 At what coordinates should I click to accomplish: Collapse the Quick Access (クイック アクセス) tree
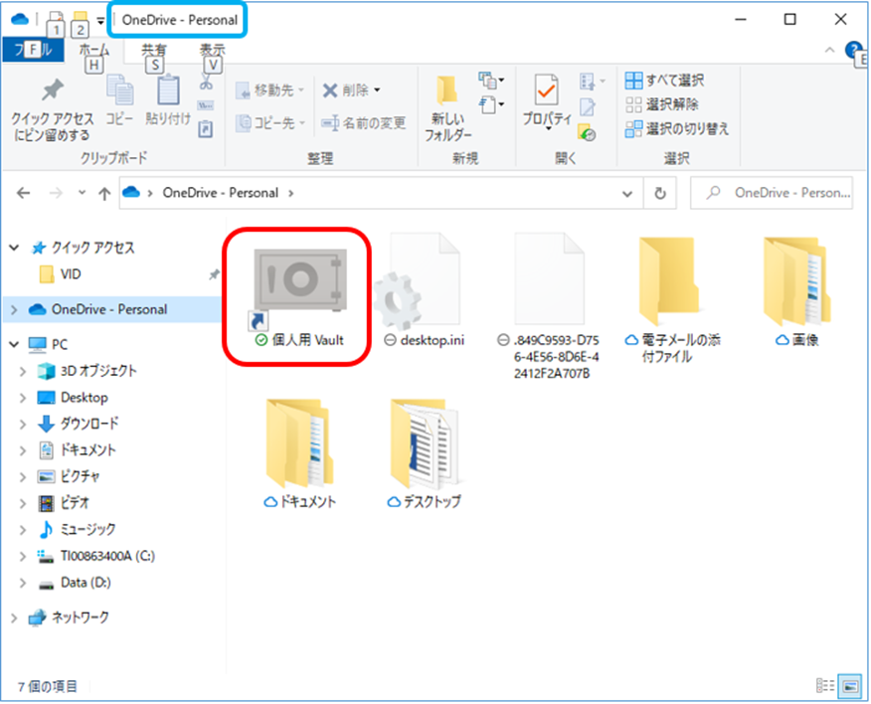coord(15,248)
